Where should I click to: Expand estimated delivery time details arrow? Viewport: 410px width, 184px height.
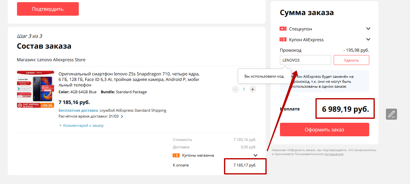(122, 117)
